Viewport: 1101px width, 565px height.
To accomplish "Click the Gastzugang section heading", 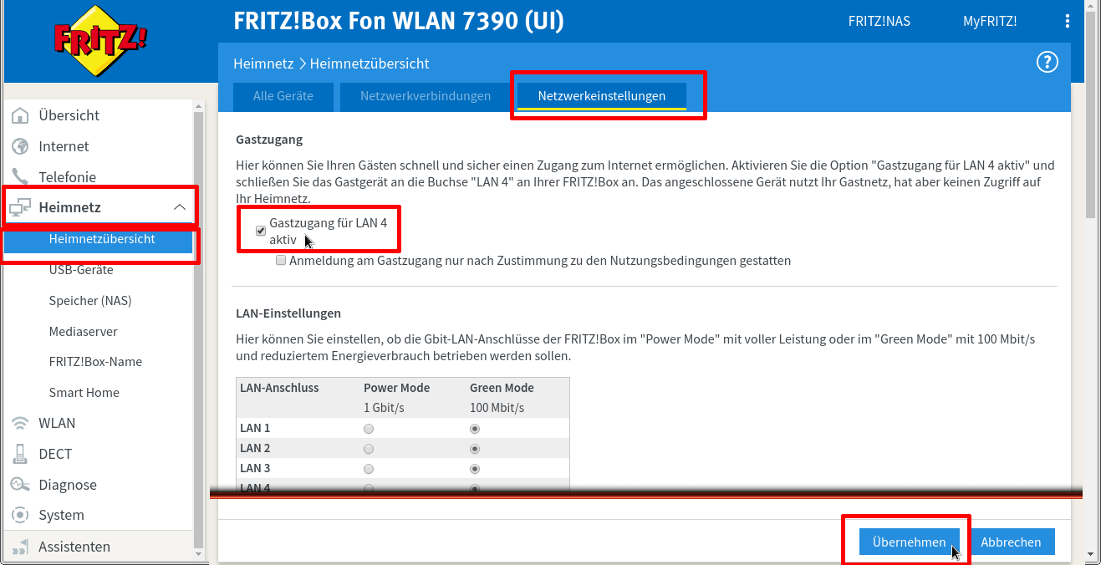I will (269, 140).
